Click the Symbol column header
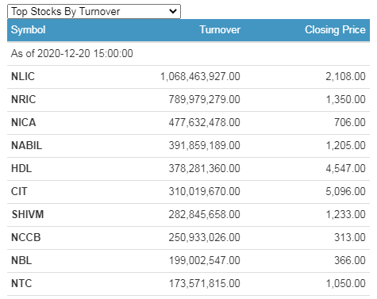 tap(28, 29)
